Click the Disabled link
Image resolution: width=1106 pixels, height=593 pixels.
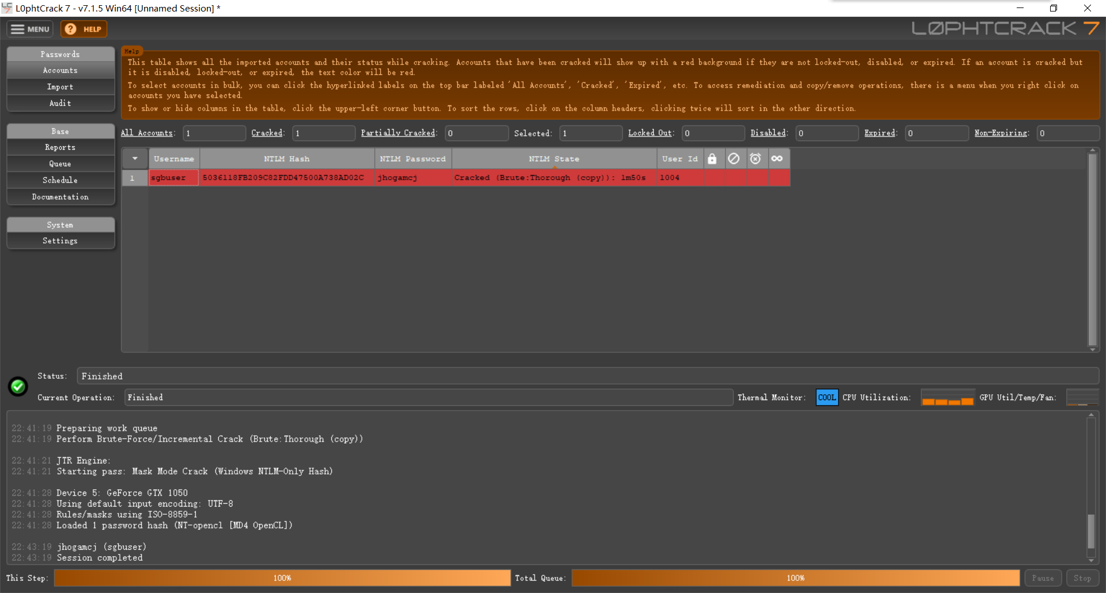768,133
